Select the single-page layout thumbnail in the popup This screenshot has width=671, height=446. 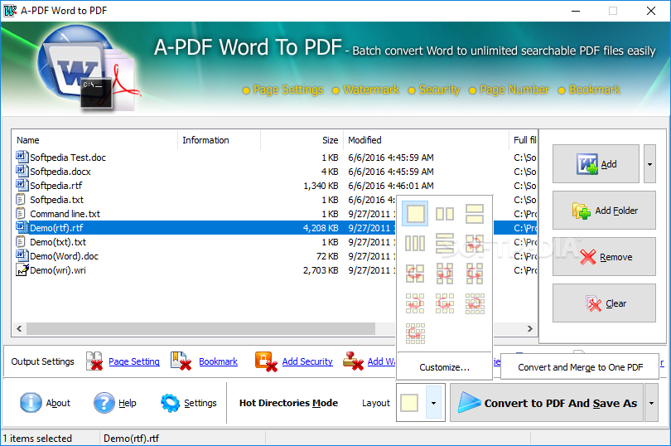pos(415,213)
